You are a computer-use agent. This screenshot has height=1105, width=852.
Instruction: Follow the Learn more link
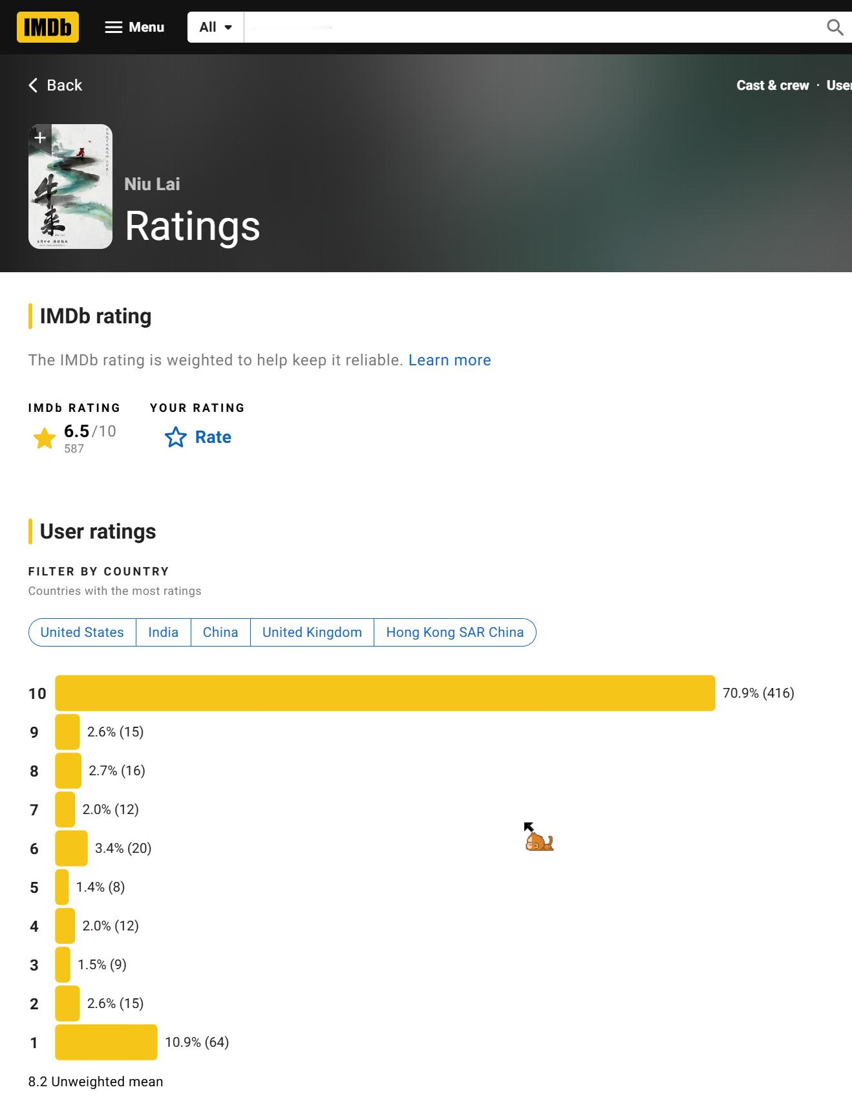coord(449,360)
